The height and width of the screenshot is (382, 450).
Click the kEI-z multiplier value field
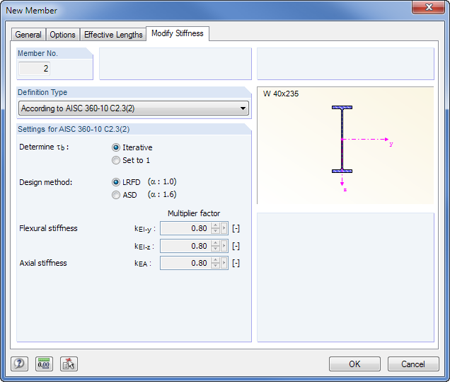coord(185,246)
